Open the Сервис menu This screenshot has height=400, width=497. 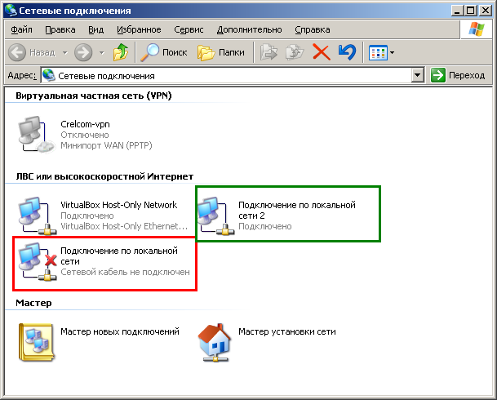[189, 29]
